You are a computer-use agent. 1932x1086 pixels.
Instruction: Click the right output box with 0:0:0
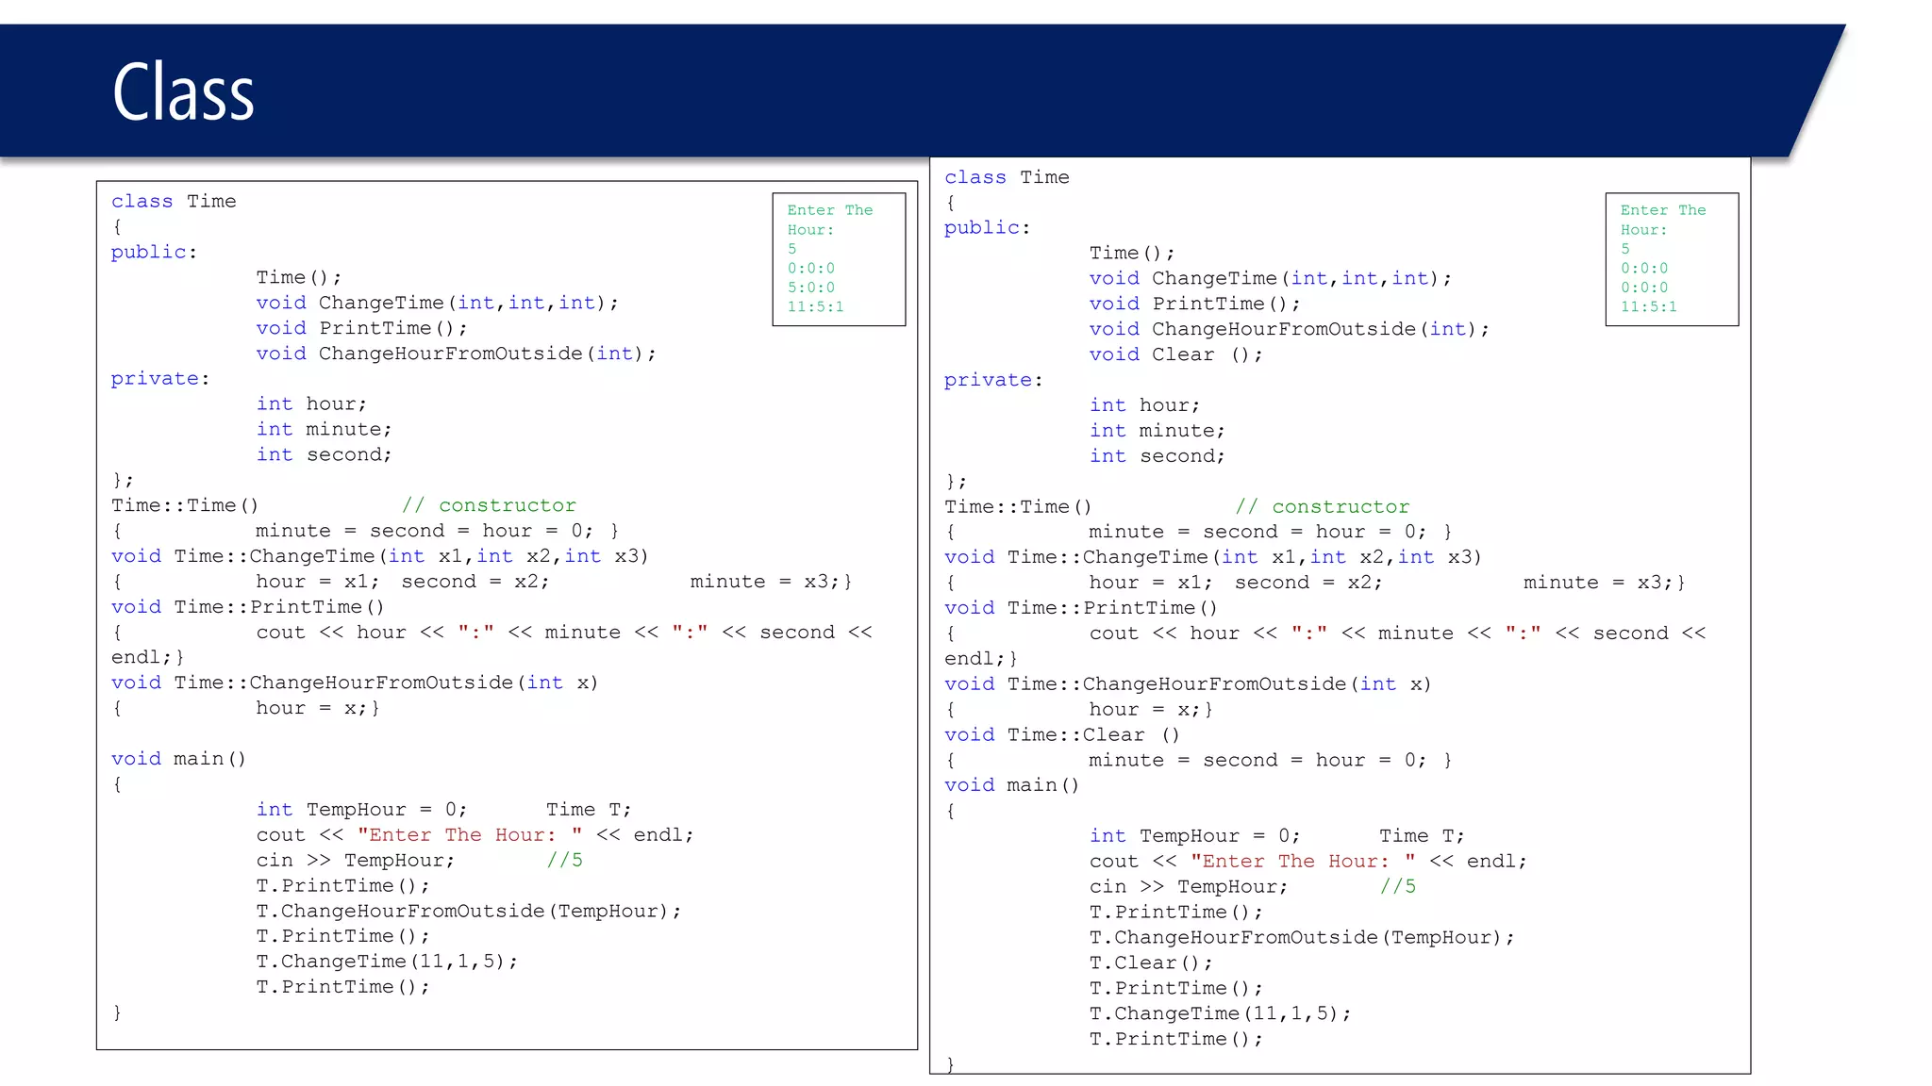(x=1671, y=259)
